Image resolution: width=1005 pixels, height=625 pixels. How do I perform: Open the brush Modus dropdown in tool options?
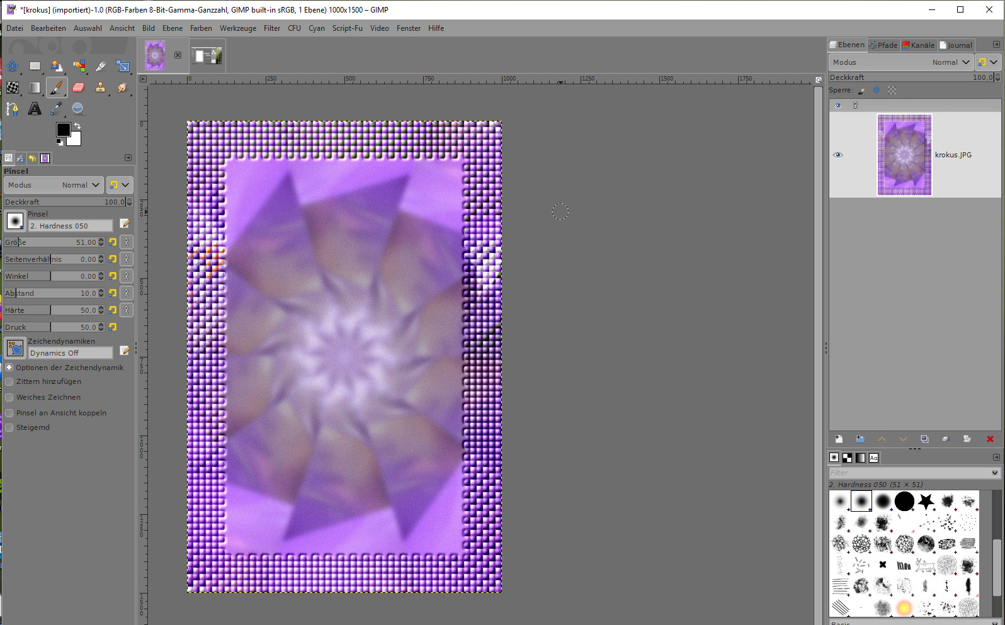pyautogui.click(x=54, y=185)
